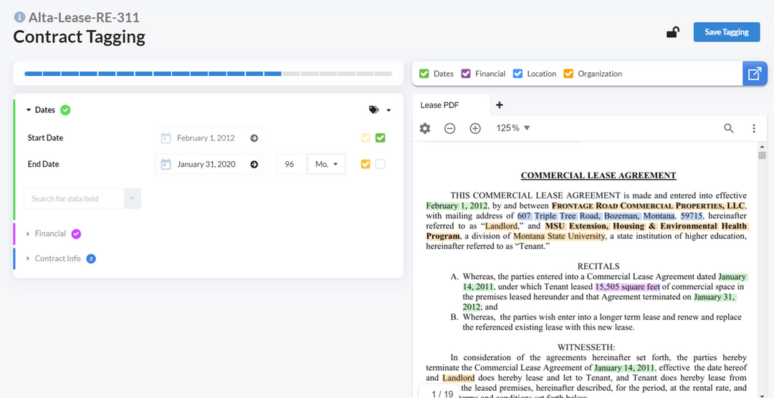
Task: Toggle the green Start Date checkbox
Action: pos(380,138)
